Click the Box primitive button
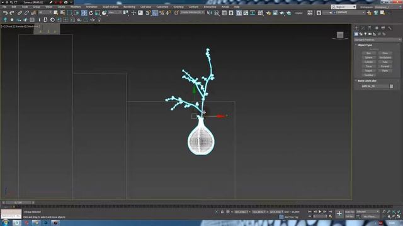The width and height of the screenshot is (403, 226). (x=368, y=53)
